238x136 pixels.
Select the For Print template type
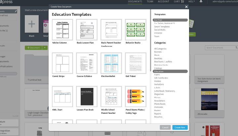[170, 20]
